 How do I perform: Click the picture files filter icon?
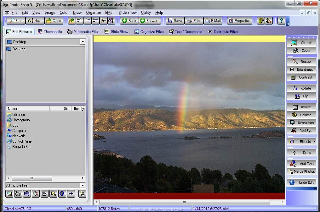[x=9, y=194]
